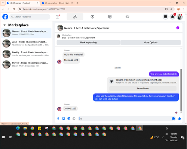Open the Windows notification center
The height and width of the screenshot is (149, 187).
click(x=183, y=137)
